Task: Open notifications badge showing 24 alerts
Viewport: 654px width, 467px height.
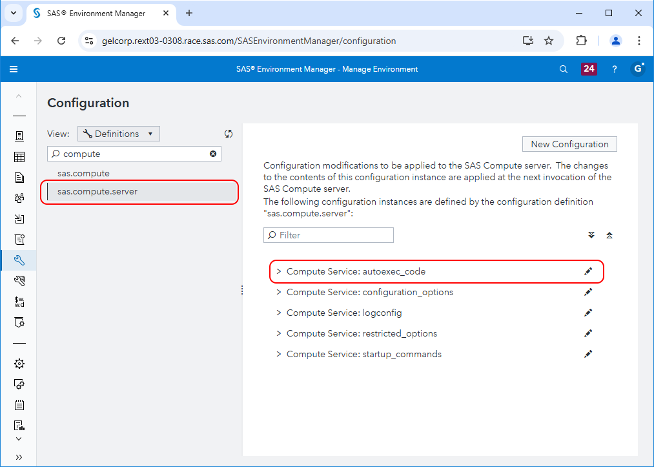Action: tap(588, 68)
